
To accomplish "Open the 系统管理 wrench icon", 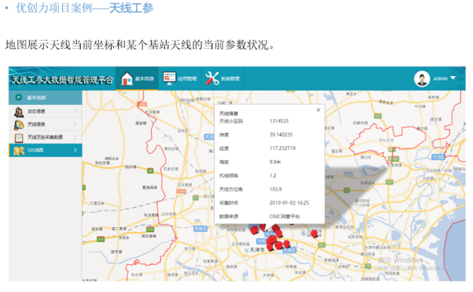I will (212, 78).
